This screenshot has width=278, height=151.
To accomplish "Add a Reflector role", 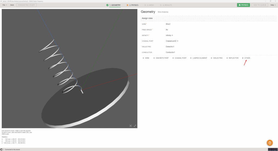I will (232, 58).
